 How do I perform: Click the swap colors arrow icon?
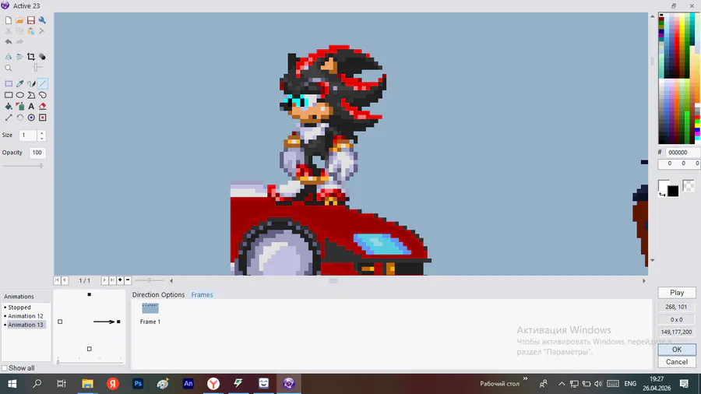(661, 194)
